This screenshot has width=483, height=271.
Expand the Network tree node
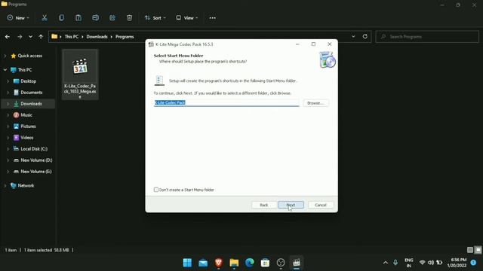(x=5, y=186)
